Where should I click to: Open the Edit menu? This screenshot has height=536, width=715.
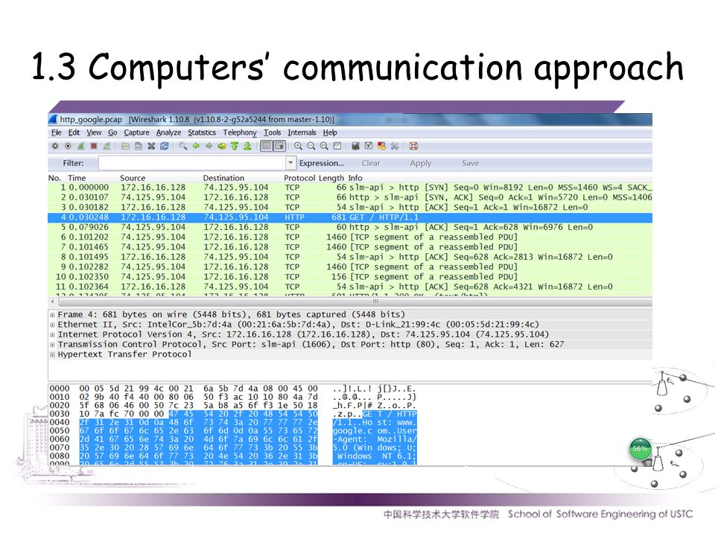(x=74, y=133)
